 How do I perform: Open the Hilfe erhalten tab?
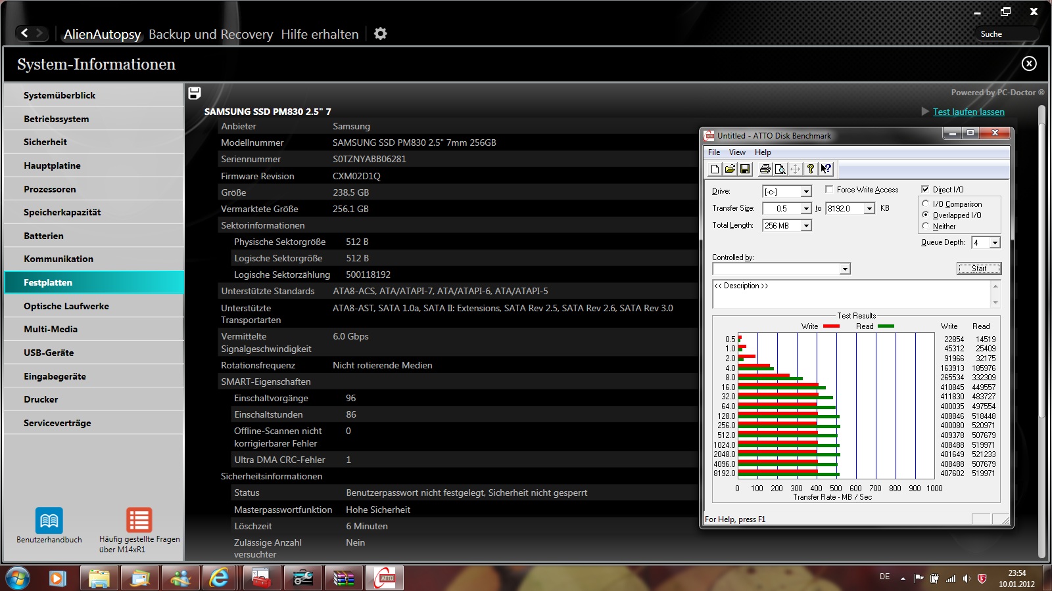tap(320, 34)
